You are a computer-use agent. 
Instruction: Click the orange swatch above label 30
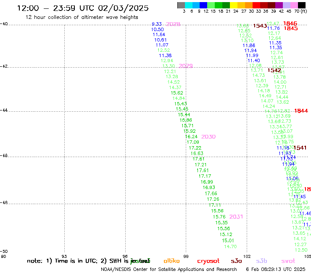[249, 5]
